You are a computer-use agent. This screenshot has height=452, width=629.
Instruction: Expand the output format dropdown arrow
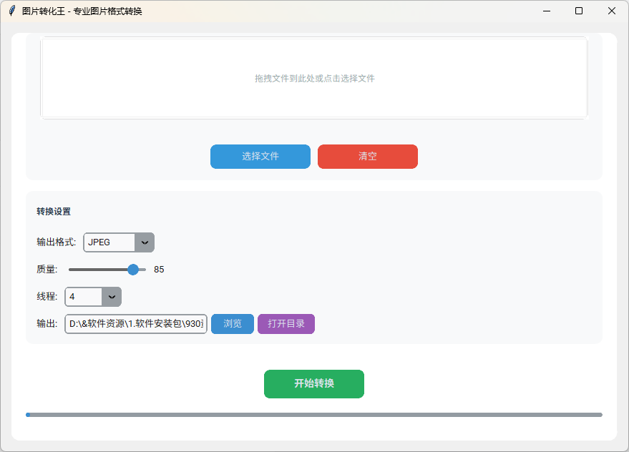click(x=145, y=242)
